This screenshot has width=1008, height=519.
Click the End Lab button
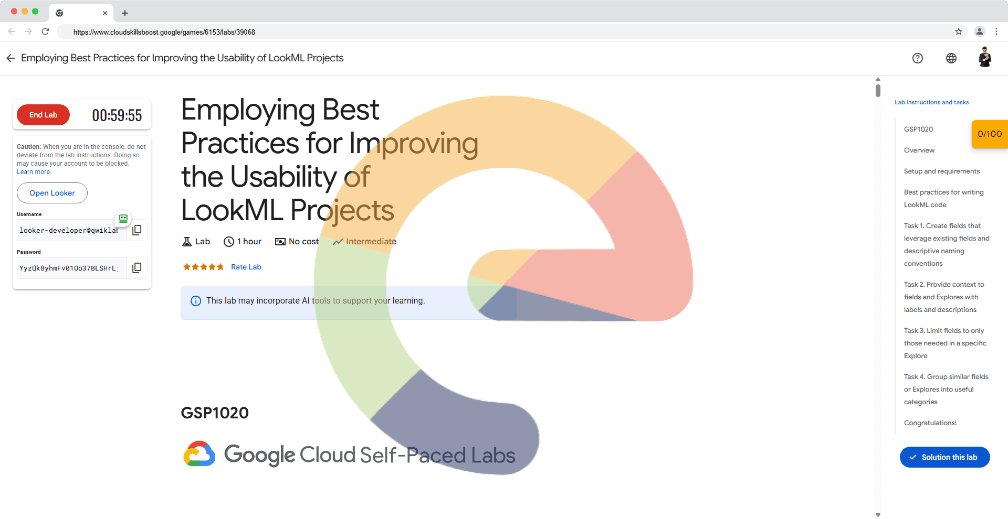pos(43,115)
